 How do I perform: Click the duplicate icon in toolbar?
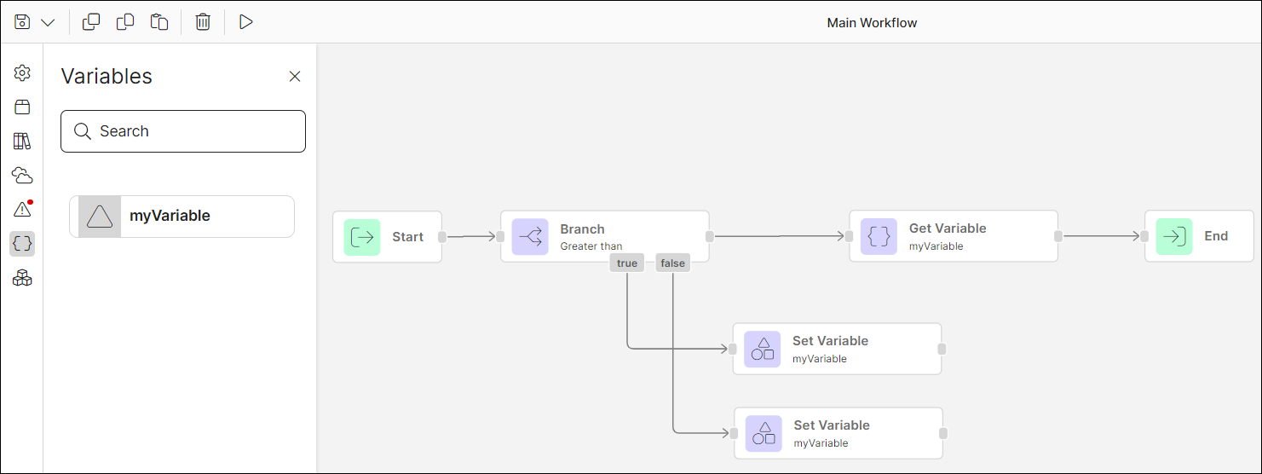(91, 22)
